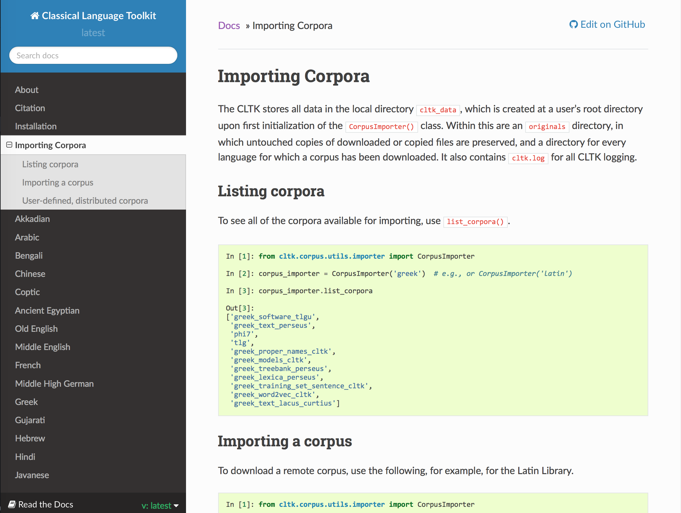The height and width of the screenshot is (513, 681).
Task: Click 'greek_word2vec_cltk' in the output
Action: click(273, 395)
